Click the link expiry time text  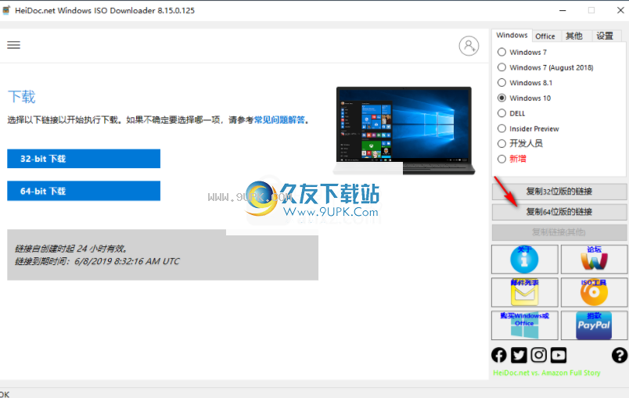click(97, 261)
